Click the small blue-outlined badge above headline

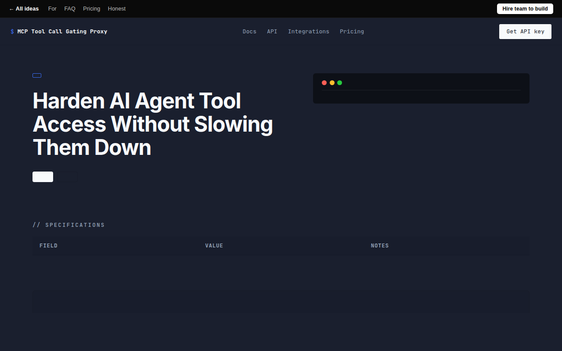point(37,75)
